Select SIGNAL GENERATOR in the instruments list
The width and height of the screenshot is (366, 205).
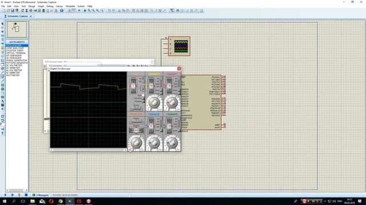click(17, 60)
